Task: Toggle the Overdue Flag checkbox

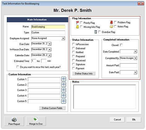Action: 100,32
